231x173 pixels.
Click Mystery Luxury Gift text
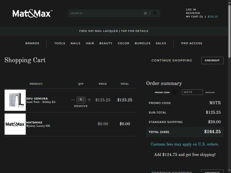coord(38,126)
